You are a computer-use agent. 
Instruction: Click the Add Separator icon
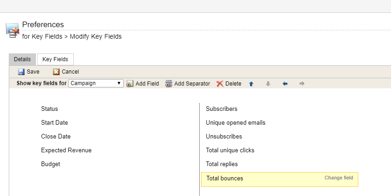pos(169,84)
